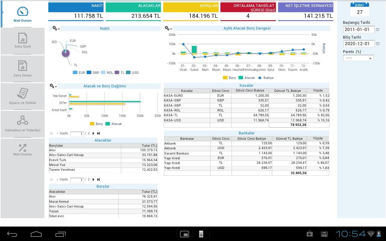The width and height of the screenshot is (386, 241).
Task: Toggle ROL legend in Nakit chart
Action: [107, 73]
